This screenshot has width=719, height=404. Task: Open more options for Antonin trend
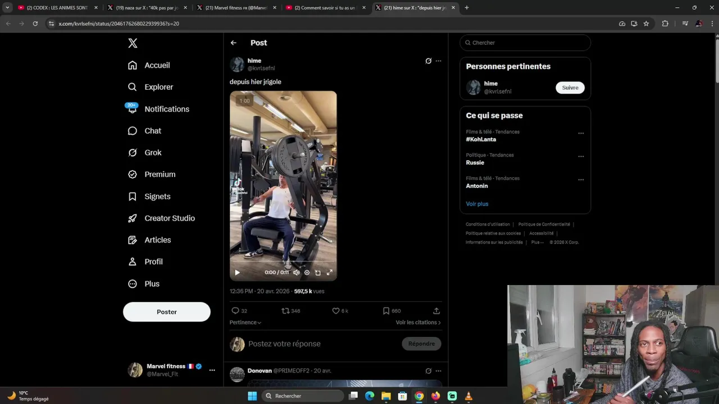coord(581,180)
